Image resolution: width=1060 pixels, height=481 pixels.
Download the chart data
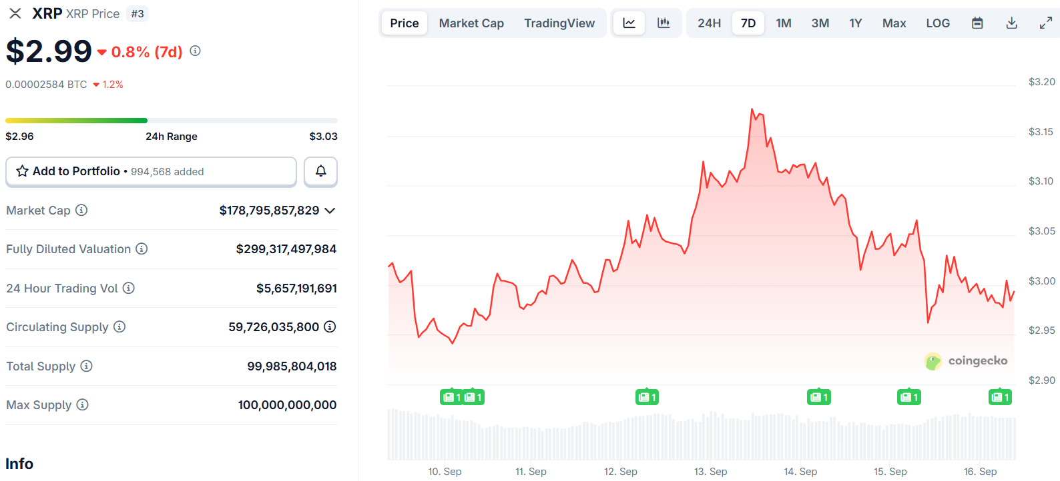pyautogui.click(x=1012, y=23)
